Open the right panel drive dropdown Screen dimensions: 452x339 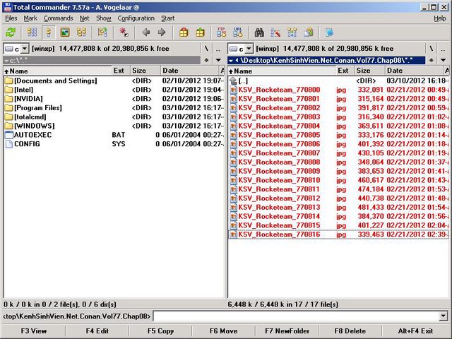249,49
